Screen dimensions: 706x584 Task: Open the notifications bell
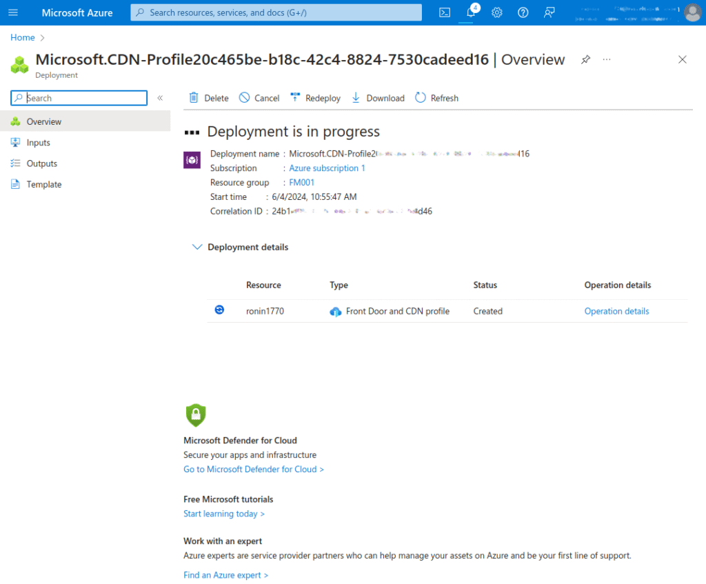coord(470,12)
